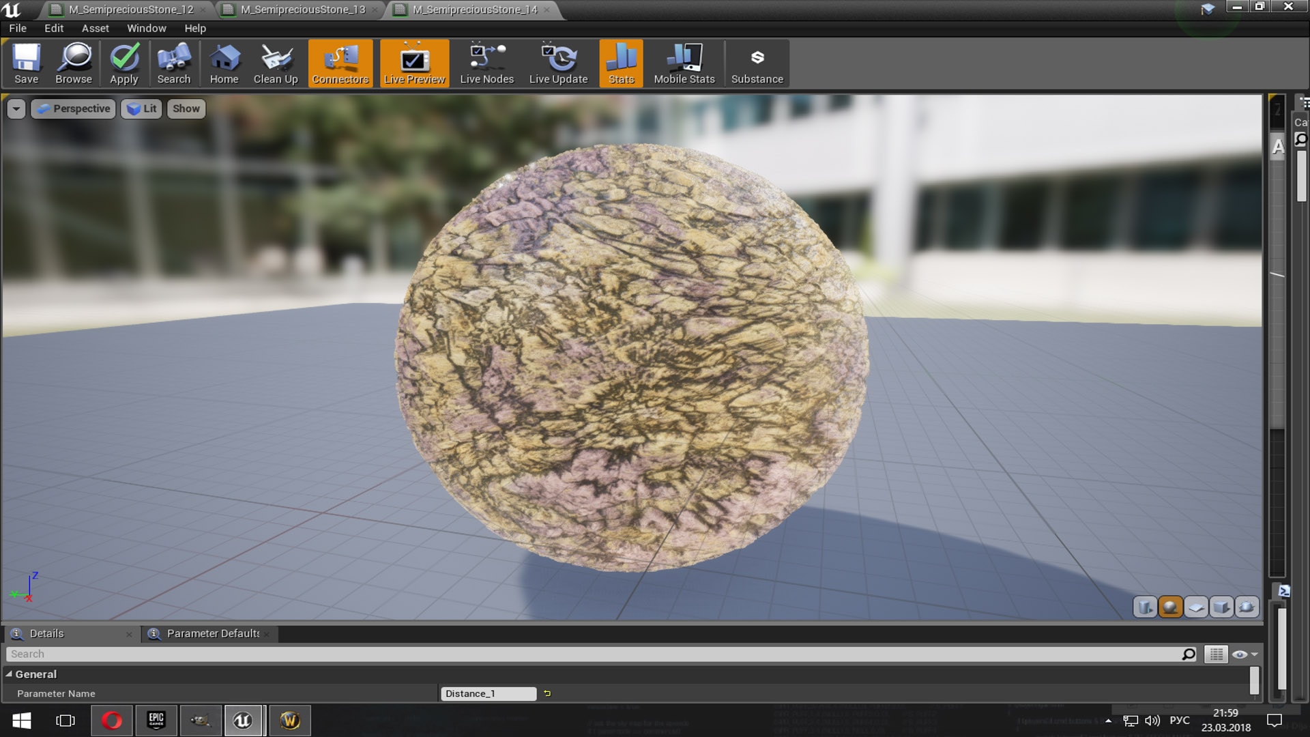Viewport: 1310px width, 737px height.
Task: Save the current material asset
Action: (x=27, y=63)
